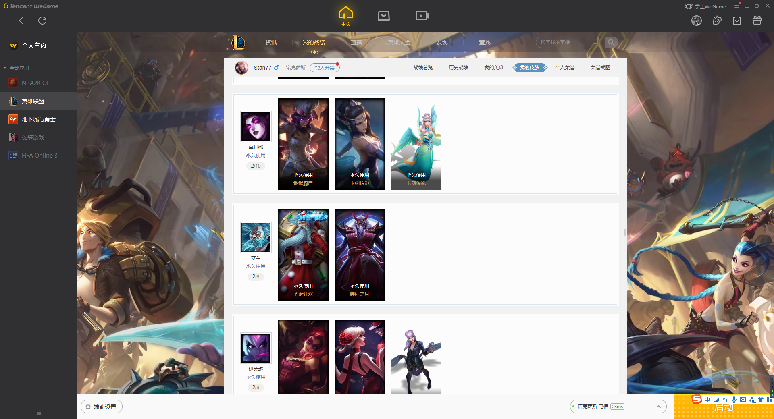This screenshot has height=419, width=774.
Task: Open the store bag icon
Action: [x=384, y=16]
